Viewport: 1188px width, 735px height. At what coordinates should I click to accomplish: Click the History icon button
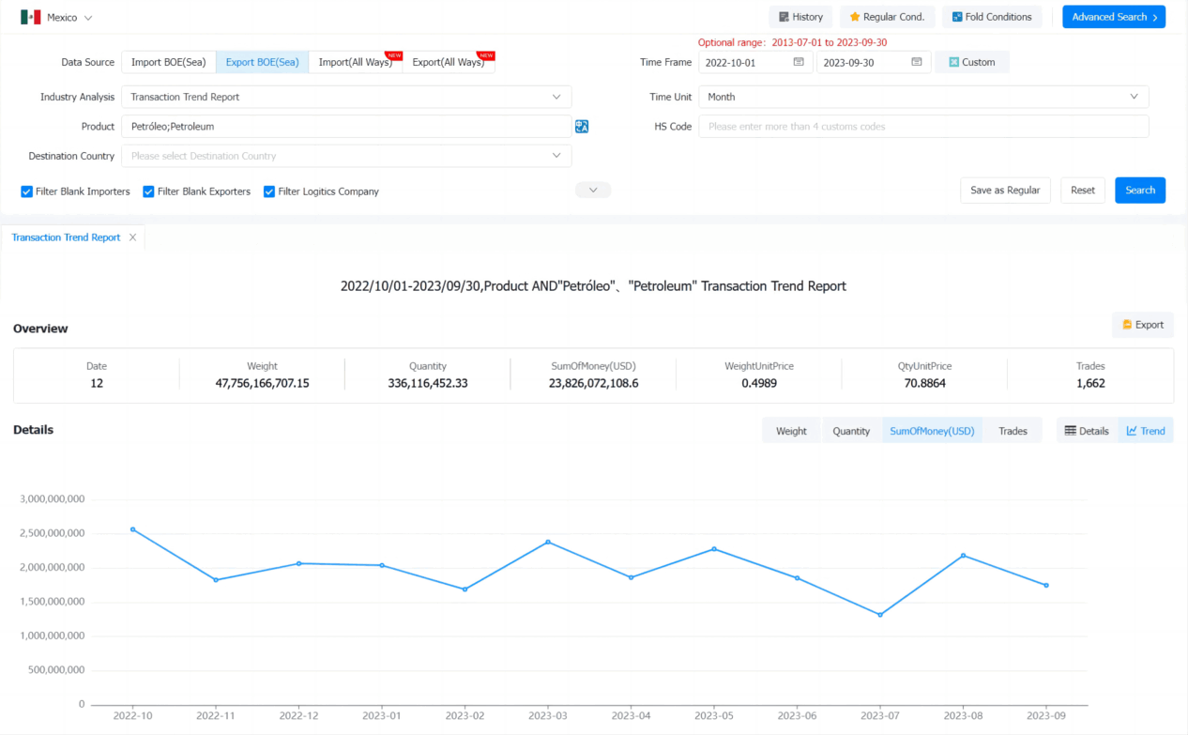[x=800, y=17]
